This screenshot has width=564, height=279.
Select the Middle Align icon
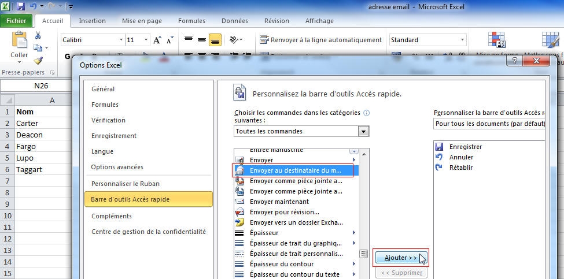[202, 39]
